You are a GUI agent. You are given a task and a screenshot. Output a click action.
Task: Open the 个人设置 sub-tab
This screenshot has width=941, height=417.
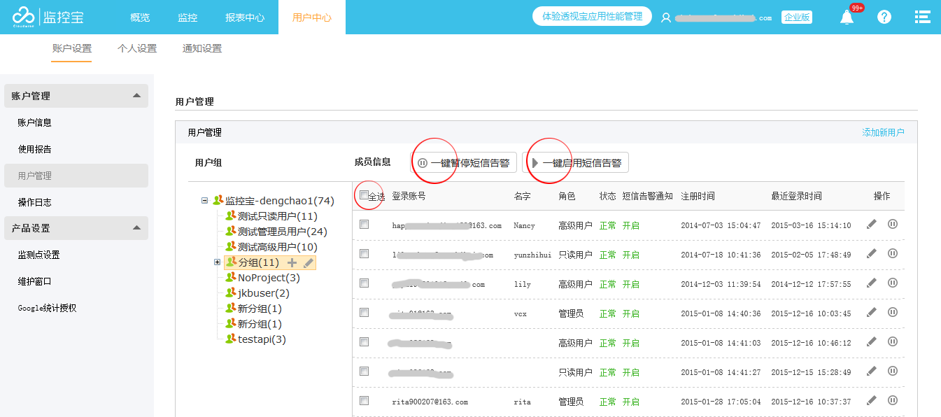click(137, 48)
